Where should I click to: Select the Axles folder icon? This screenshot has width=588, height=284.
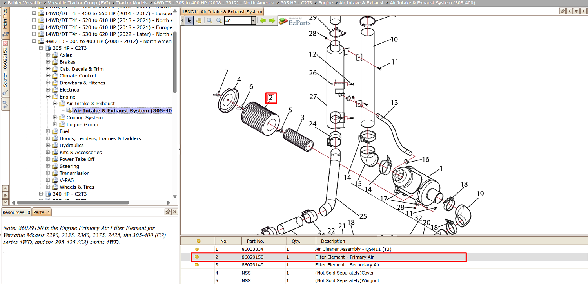[55, 55]
